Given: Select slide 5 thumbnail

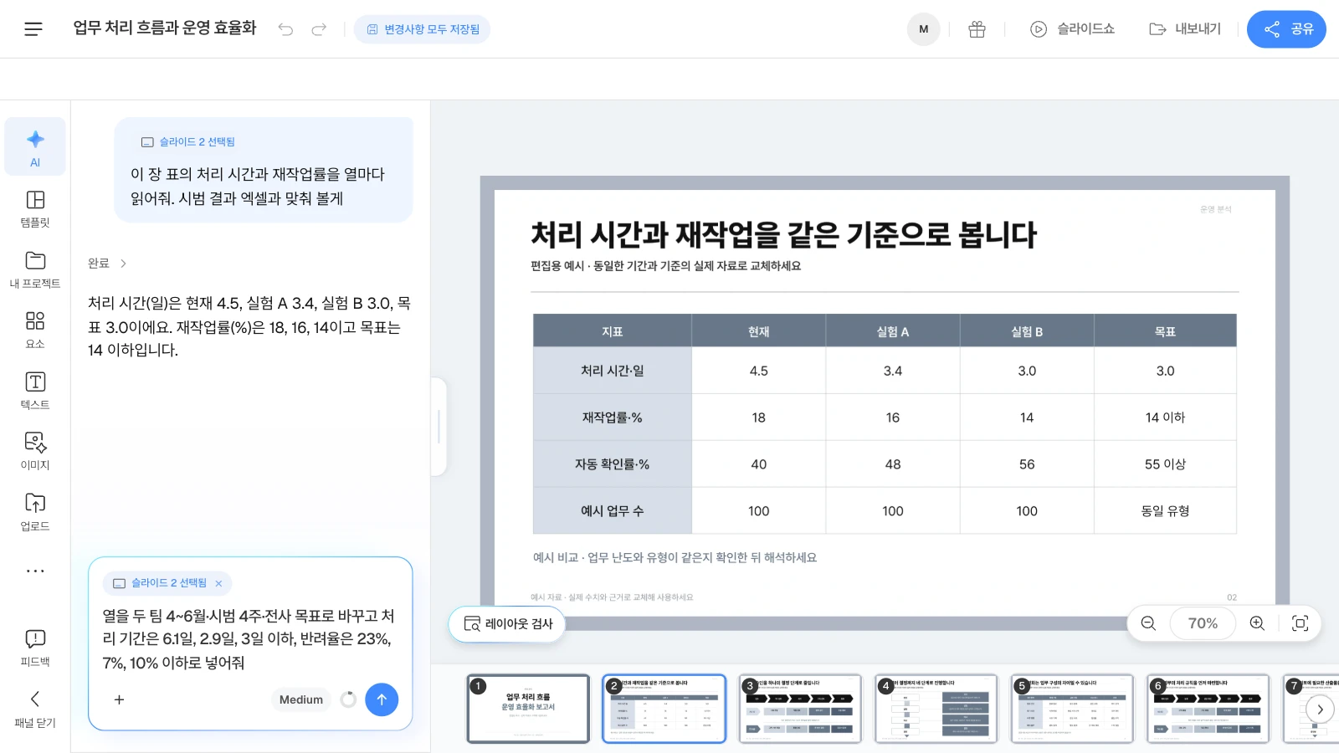Looking at the screenshot, I should 1072,709.
